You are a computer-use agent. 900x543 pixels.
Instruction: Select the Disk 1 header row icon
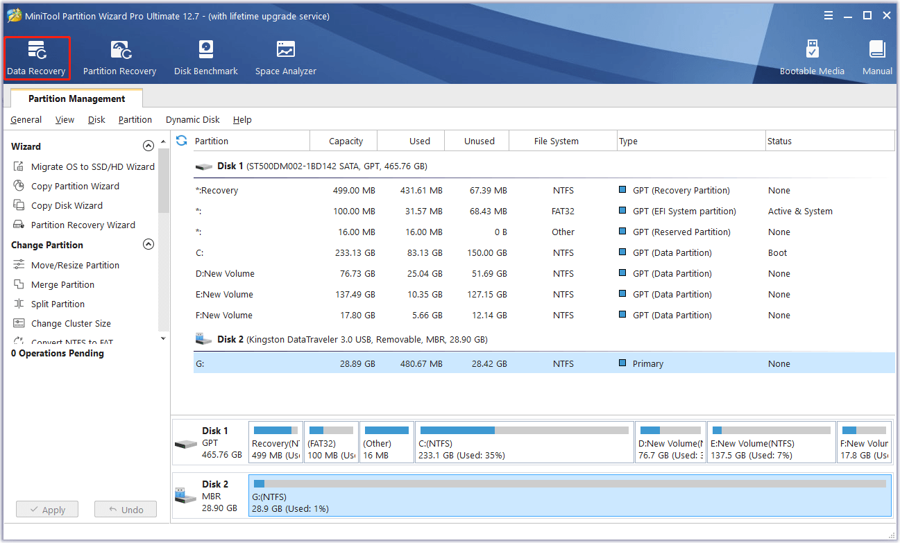coord(204,166)
